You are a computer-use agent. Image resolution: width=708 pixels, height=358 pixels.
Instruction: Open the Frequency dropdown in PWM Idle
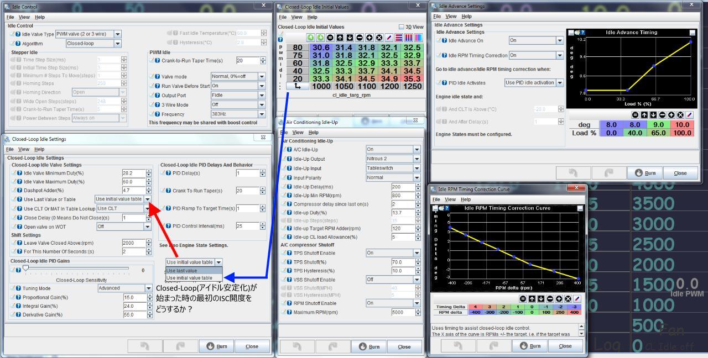[x=262, y=114]
